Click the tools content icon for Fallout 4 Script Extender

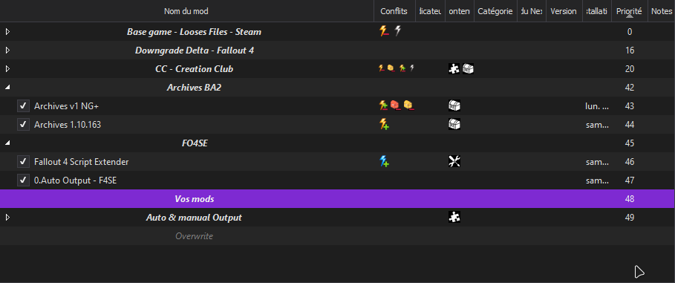(x=454, y=161)
